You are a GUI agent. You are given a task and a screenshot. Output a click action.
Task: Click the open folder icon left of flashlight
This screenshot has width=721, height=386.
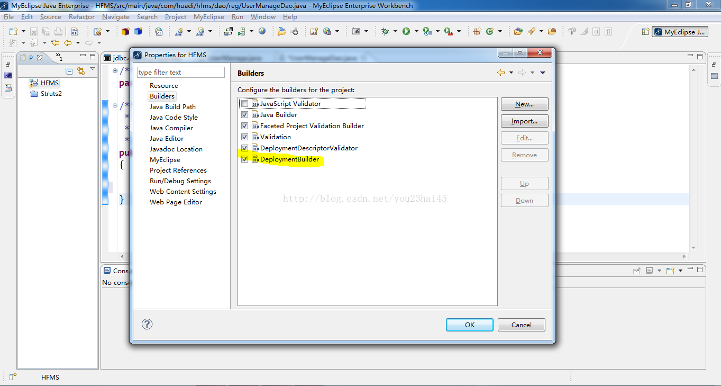[x=518, y=31]
